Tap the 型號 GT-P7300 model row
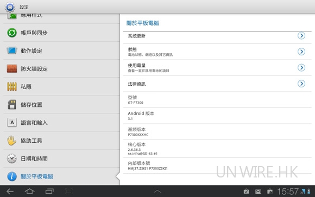Image resolution: width=315 pixels, height=197 pixels. click(217, 100)
